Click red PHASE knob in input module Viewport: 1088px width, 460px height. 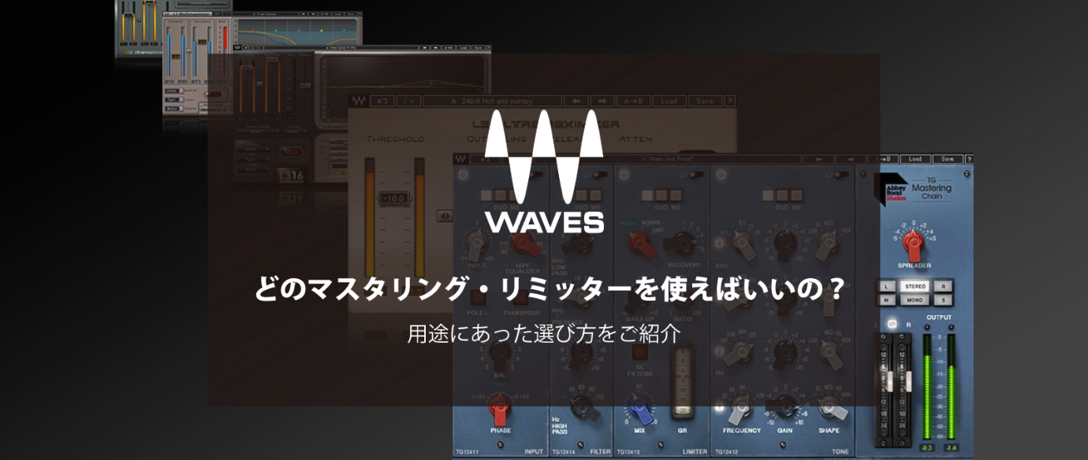[x=499, y=409]
